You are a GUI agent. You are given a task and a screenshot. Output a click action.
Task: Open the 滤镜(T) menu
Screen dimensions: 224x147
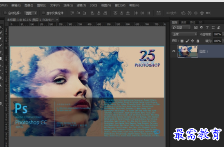81,5
